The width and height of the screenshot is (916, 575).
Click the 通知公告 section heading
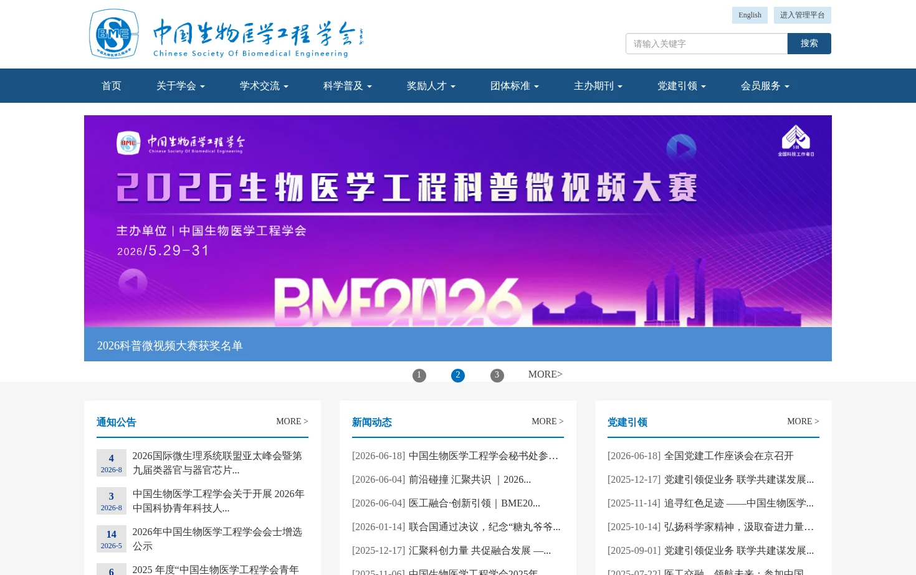click(x=117, y=422)
